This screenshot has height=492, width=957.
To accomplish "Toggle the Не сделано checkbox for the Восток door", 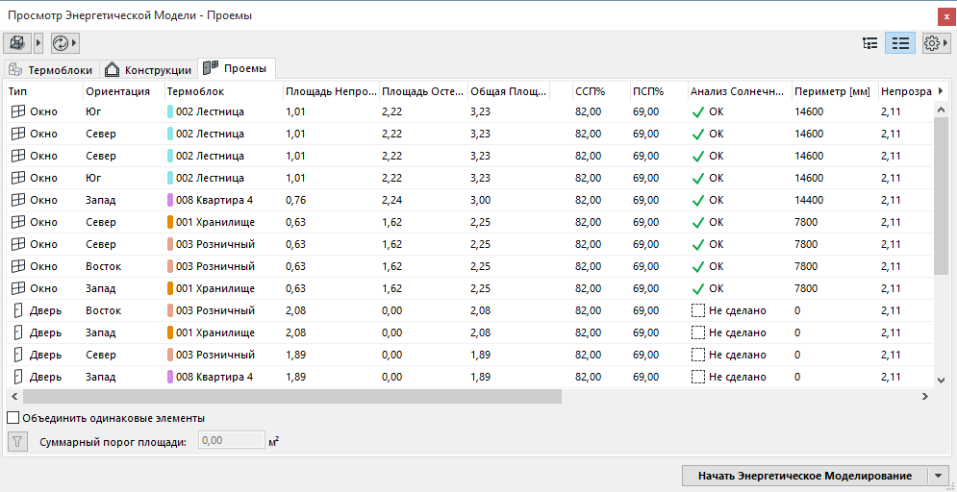I will (x=698, y=310).
